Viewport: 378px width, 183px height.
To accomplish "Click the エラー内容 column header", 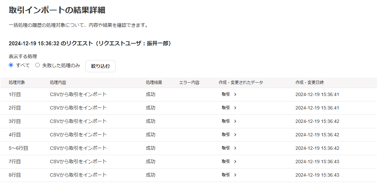I will click(189, 83).
